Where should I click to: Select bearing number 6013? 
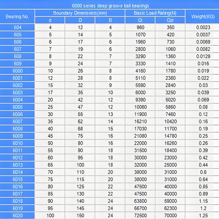(18, 165)
